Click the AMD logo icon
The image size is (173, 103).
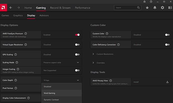tap(3, 8)
